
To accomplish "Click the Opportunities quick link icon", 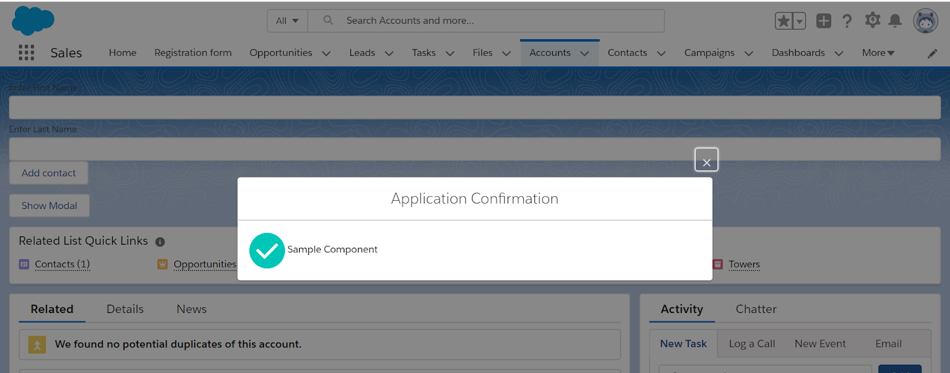I will tap(162, 264).
